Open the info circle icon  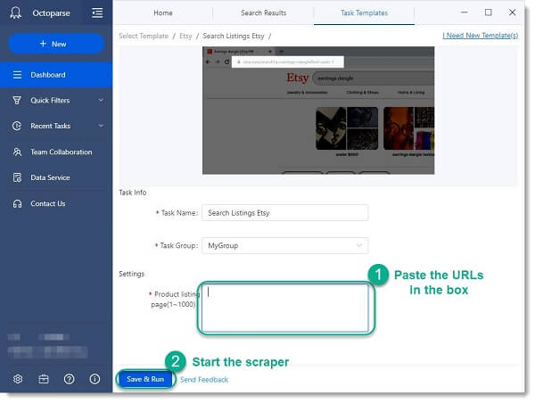pyautogui.click(x=95, y=379)
